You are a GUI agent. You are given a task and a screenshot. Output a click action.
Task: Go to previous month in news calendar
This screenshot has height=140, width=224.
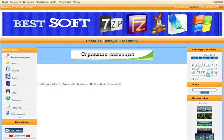[x=202, y=55]
